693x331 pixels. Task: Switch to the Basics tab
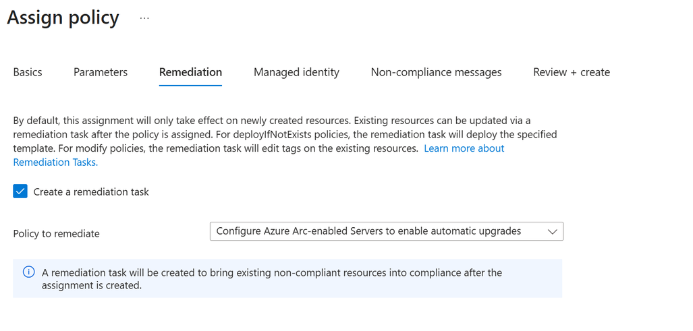(x=28, y=72)
